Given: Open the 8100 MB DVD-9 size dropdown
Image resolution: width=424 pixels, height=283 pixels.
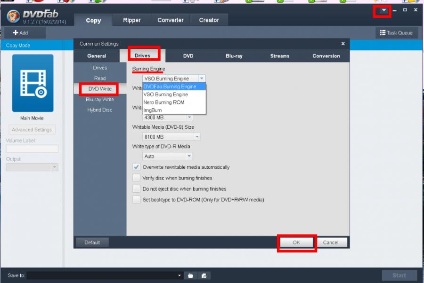Looking at the screenshot, I should point(197,137).
